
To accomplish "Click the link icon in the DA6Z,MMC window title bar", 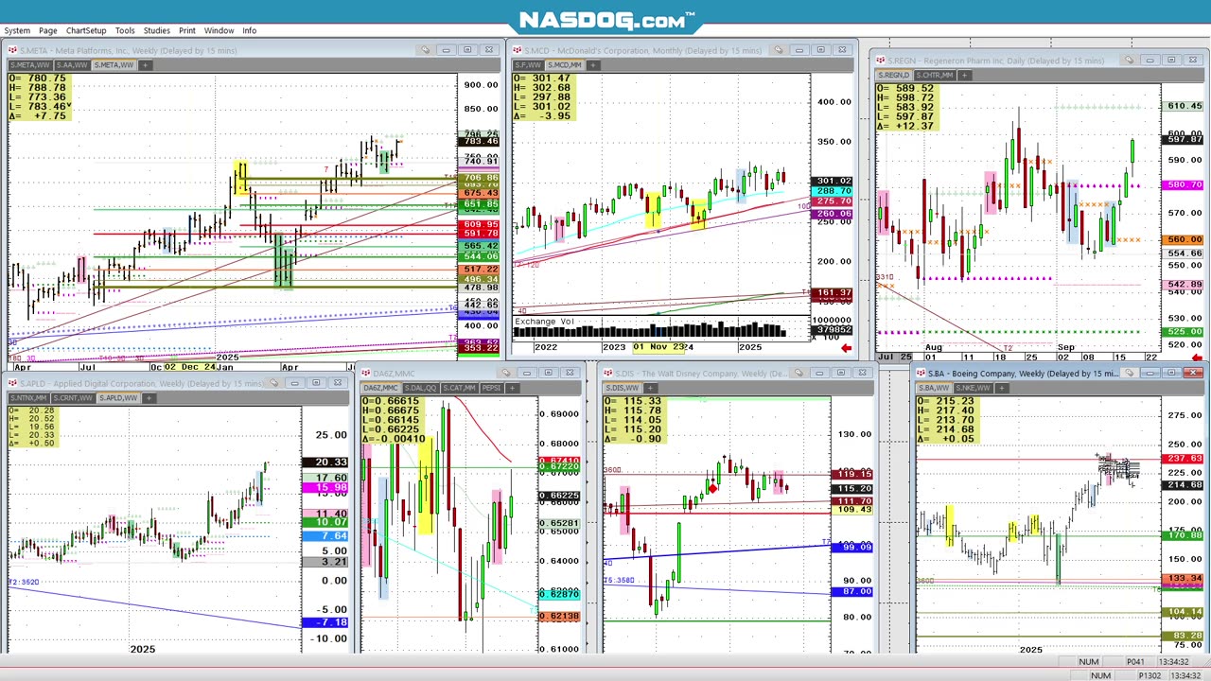I will pyautogui.click(x=506, y=373).
